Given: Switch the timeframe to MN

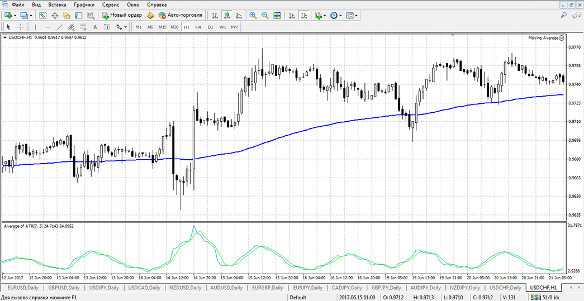Looking at the screenshot, I should coord(234,27).
